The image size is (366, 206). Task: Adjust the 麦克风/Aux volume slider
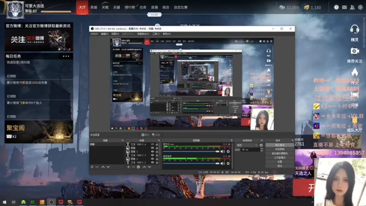tap(191, 152)
